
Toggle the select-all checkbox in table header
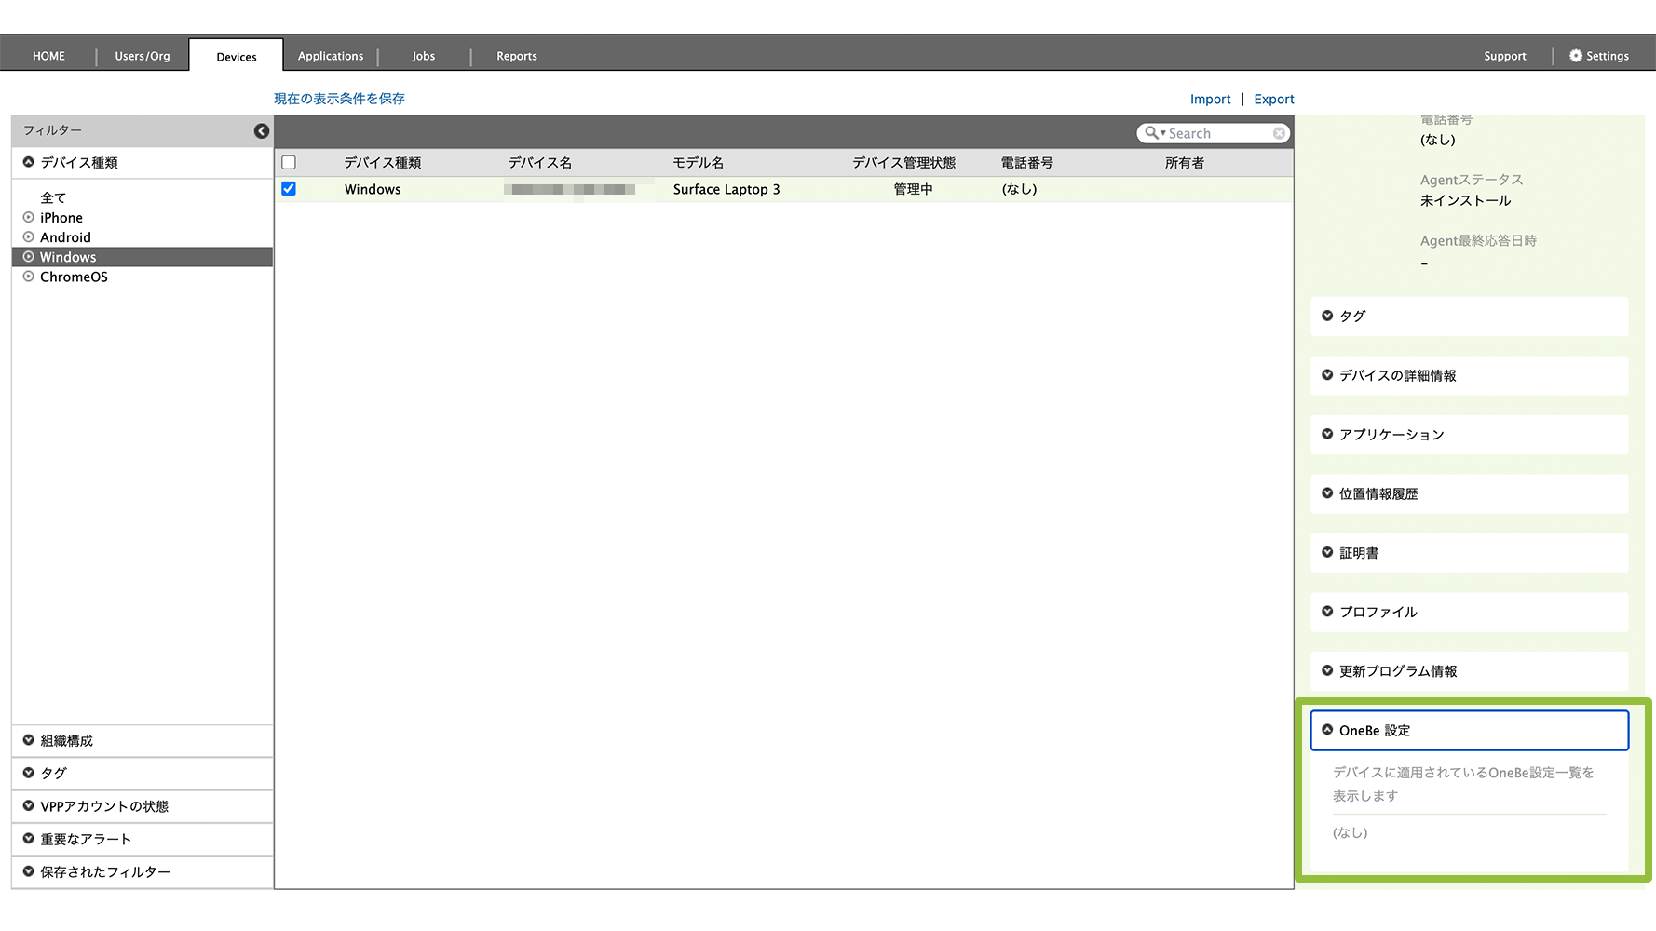[x=289, y=162]
